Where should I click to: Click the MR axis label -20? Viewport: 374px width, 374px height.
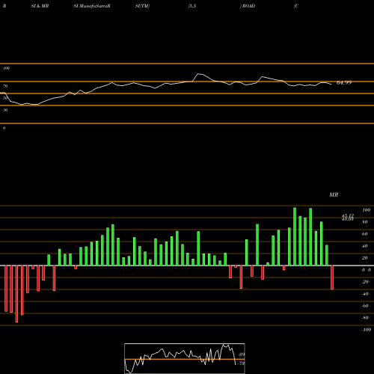(x=365, y=282)
